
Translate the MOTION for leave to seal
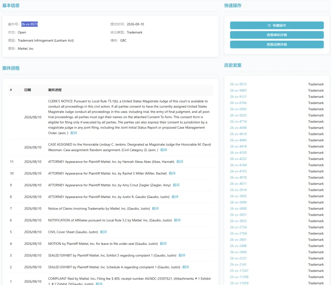(x=163, y=244)
